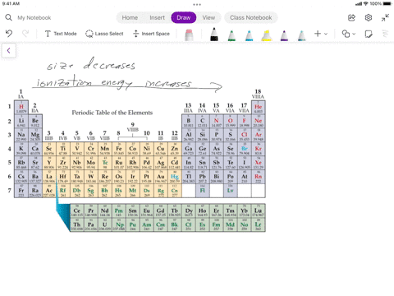394x296 pixels.
Task: Pick the black pen
Action: (x=214, y=35)
